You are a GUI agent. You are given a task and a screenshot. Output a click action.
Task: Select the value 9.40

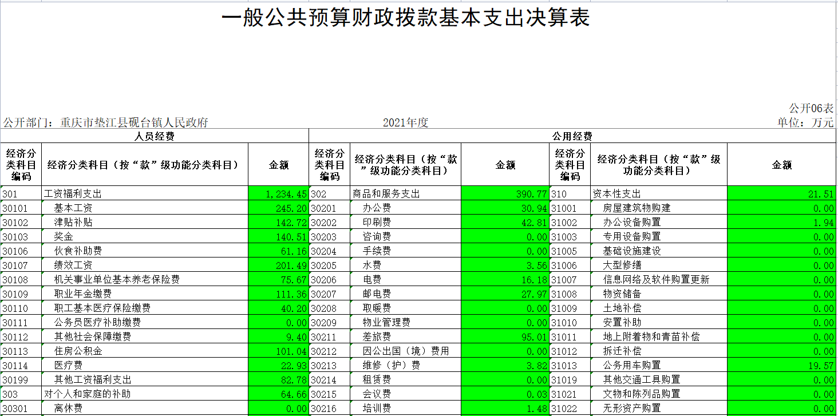[x=279, y=336]
